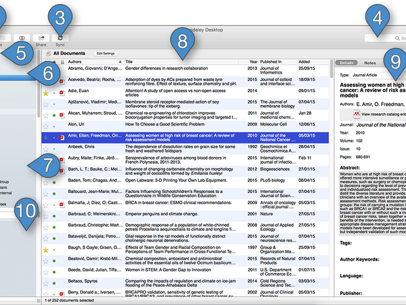Click the Edit Settings button
This screenshot has height=305, width=406.
105,54
